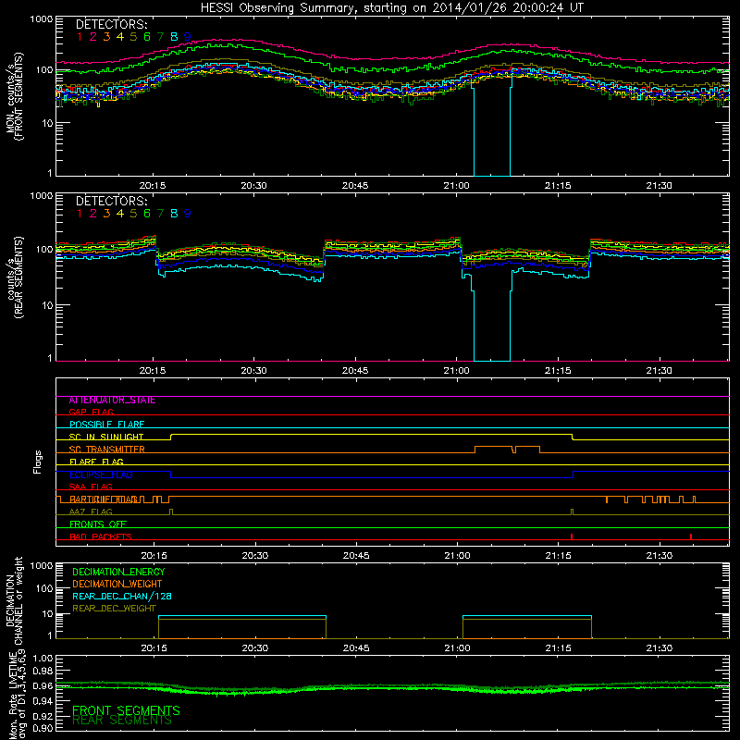Image resolution: width=740 pixels, height=740 pixels.
Task: Click the FRONTS_OFF flag label
Action: click(x=98, y=524)
